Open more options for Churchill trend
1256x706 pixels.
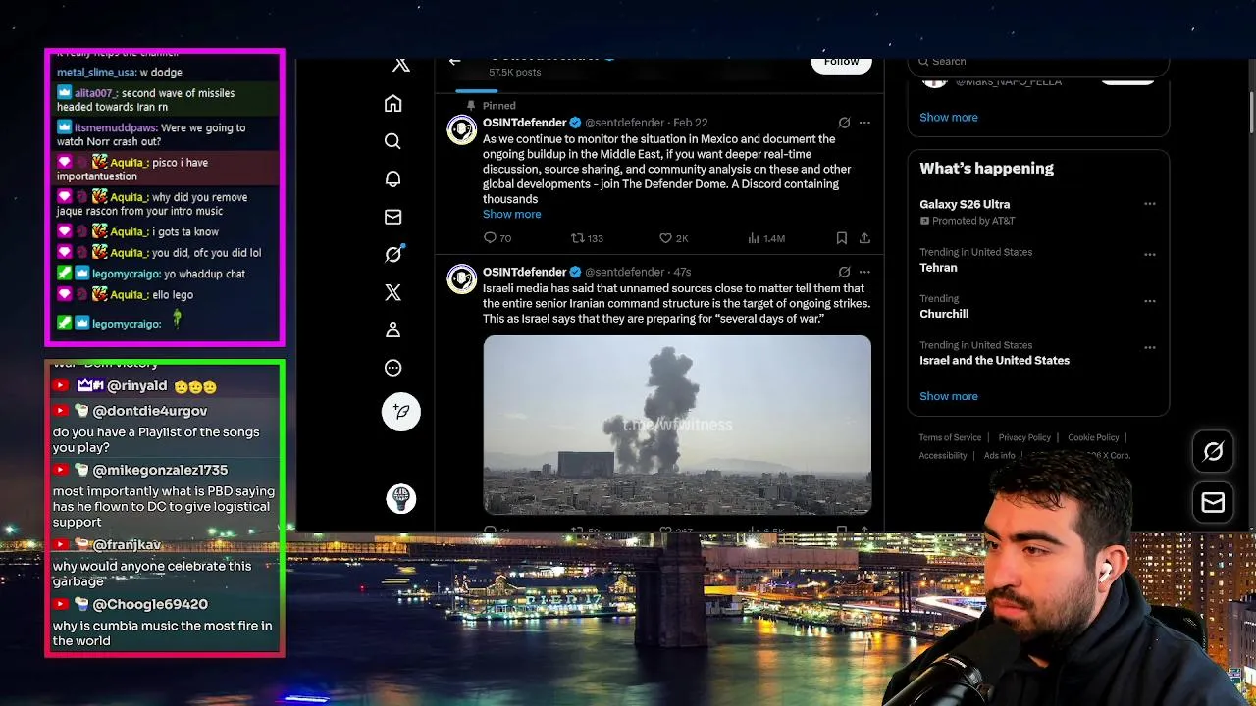pos(1149,301)
